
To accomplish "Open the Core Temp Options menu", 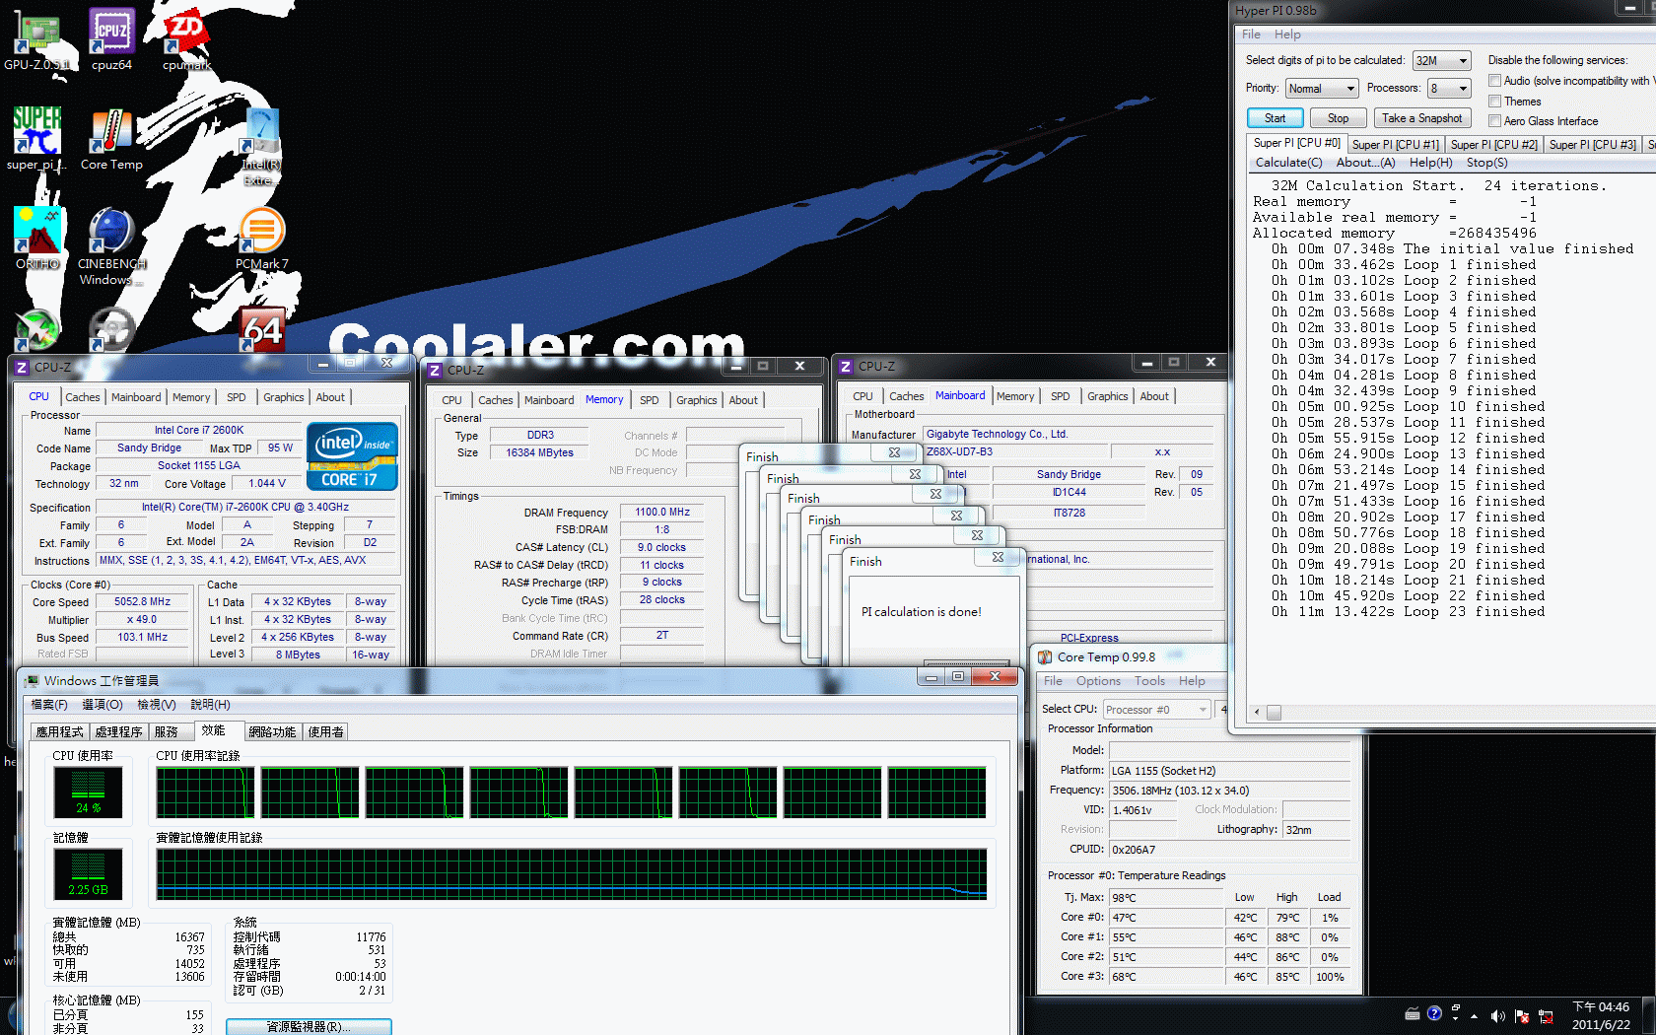I will pyautogui.click(x=1098, y=681).
